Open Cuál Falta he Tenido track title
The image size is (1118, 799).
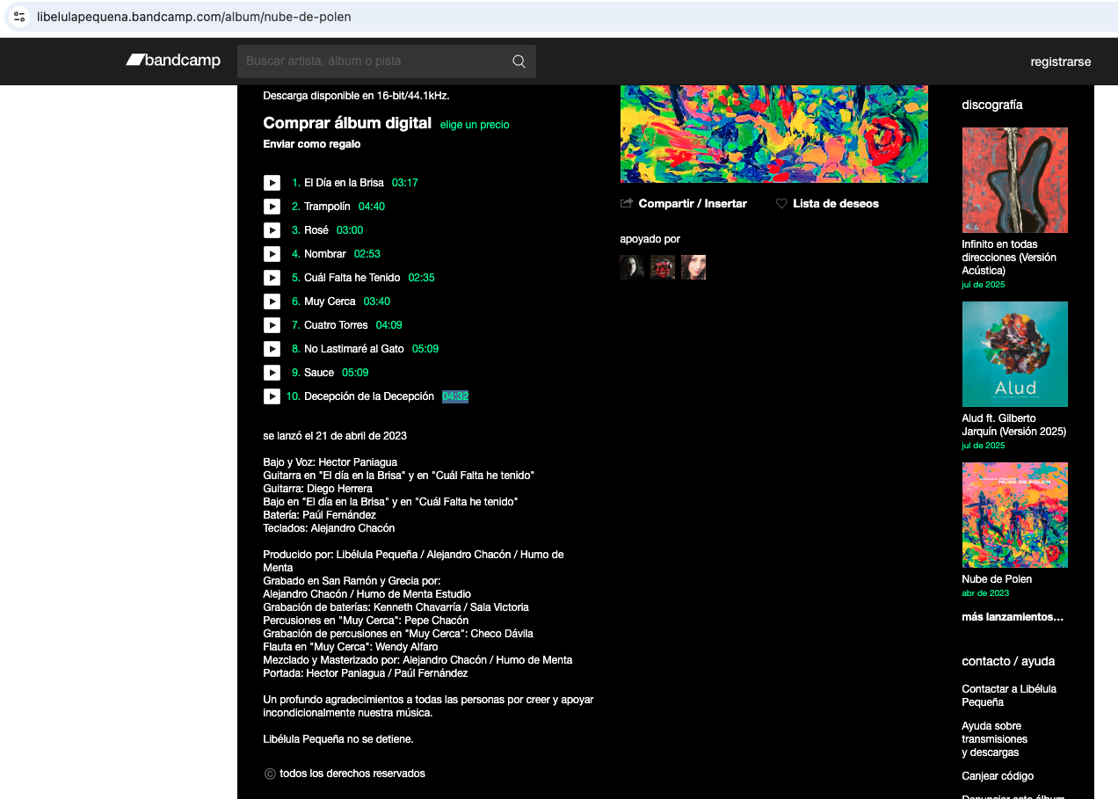[352, 278]
